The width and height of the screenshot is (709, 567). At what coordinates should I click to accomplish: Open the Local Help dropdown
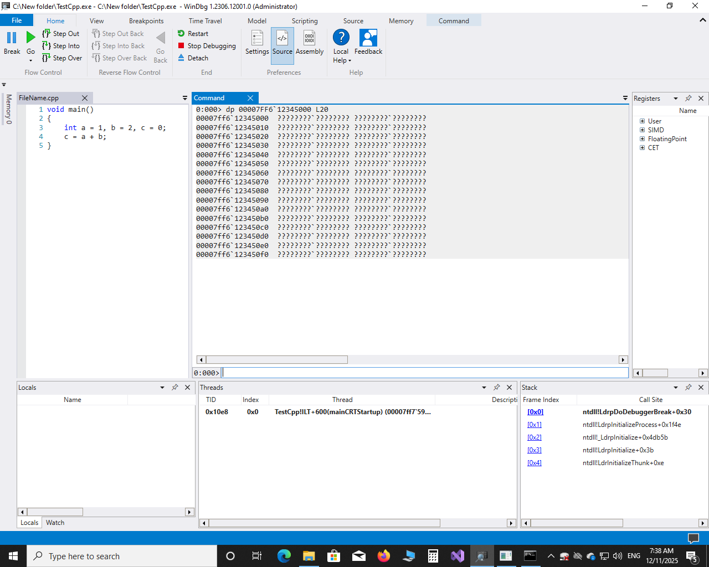[342, 60]
